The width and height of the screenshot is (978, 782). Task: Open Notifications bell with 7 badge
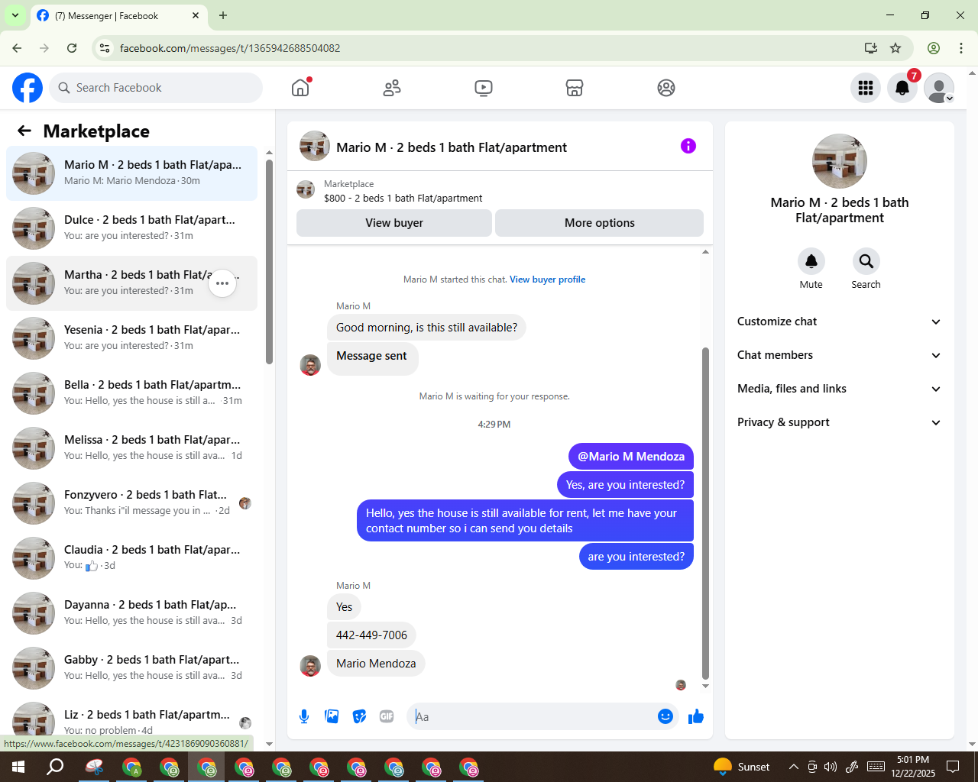tap(902, 88)
